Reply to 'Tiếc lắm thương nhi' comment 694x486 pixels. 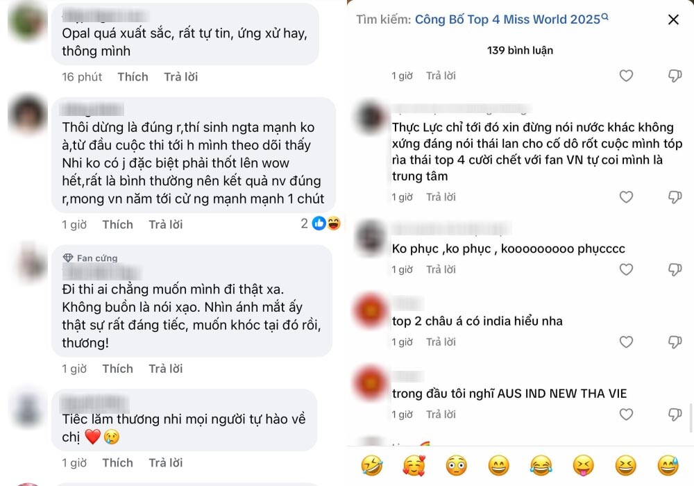pyautogui.click(x=166, y=462)
